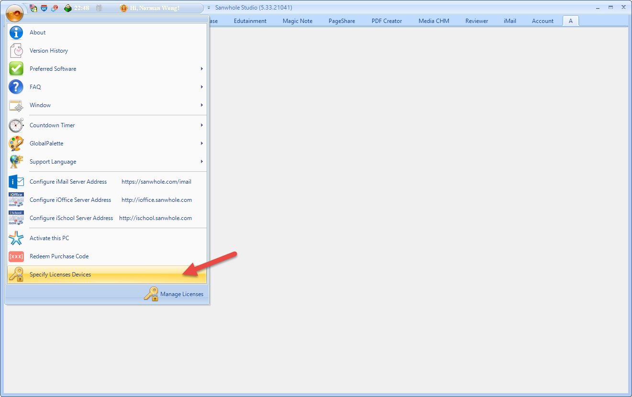
Task: Click the orange Sanwhole application orb button
Action: (15, 13)
